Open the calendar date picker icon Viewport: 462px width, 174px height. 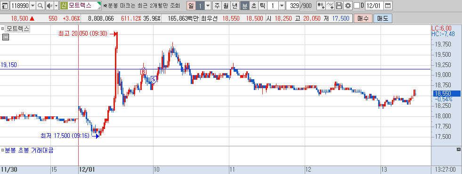click(x=388, y=5)
